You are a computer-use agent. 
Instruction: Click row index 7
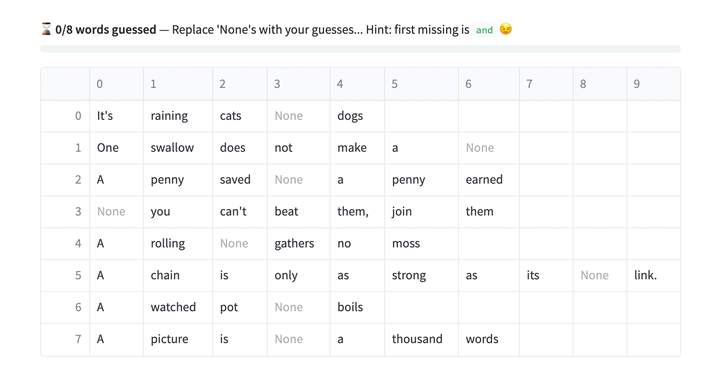78,339
